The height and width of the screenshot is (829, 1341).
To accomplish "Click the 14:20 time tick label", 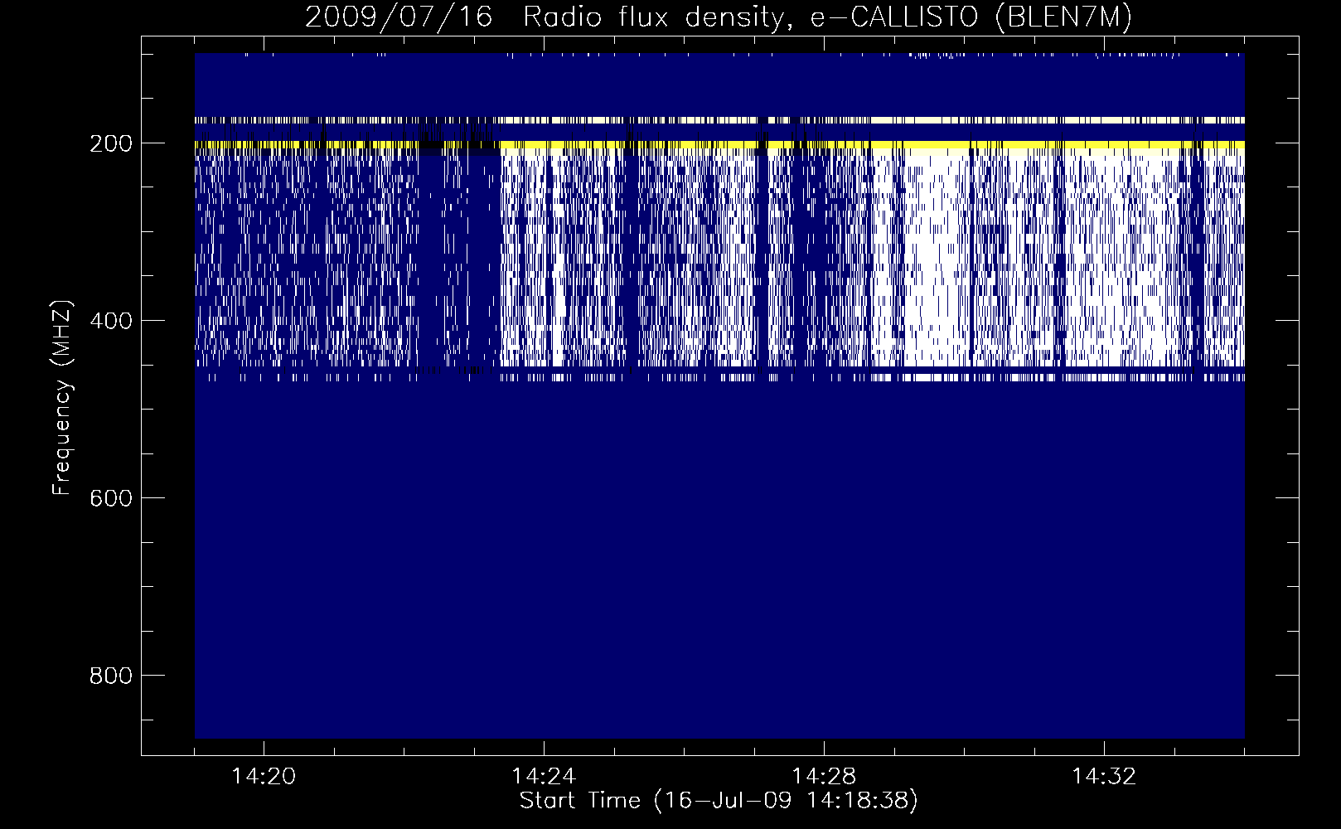I will (x=264, y=777).
